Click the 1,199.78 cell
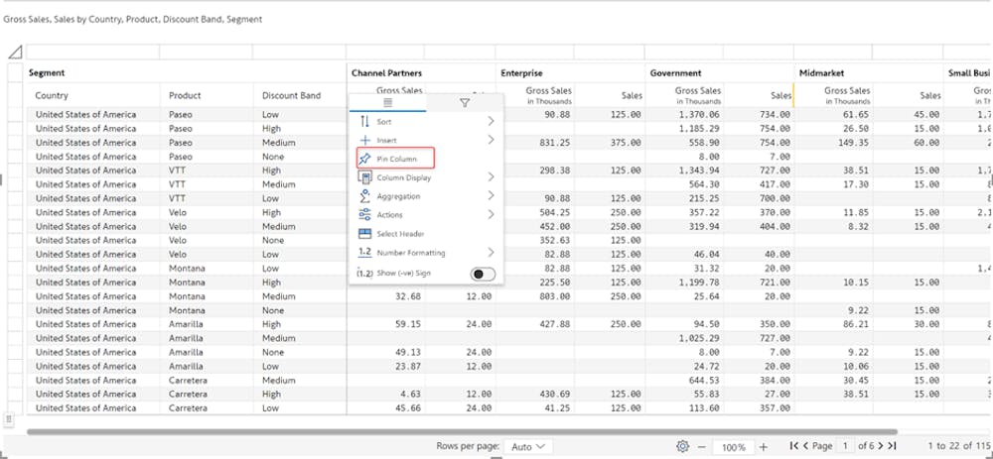Viewport: 993px width, 459px height. point(697,282)
